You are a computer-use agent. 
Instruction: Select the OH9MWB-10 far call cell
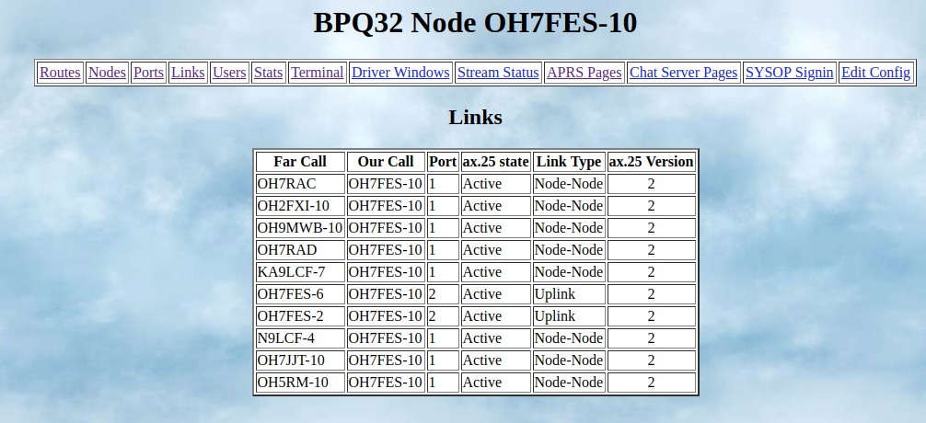(x=300, y=228)
